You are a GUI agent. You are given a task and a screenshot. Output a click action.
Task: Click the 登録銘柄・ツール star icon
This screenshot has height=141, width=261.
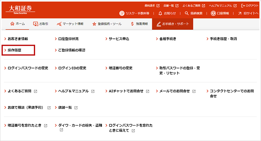click(94, 24)
